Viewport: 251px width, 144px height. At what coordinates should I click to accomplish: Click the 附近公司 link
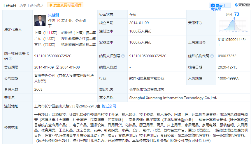(x=109, y=106)
